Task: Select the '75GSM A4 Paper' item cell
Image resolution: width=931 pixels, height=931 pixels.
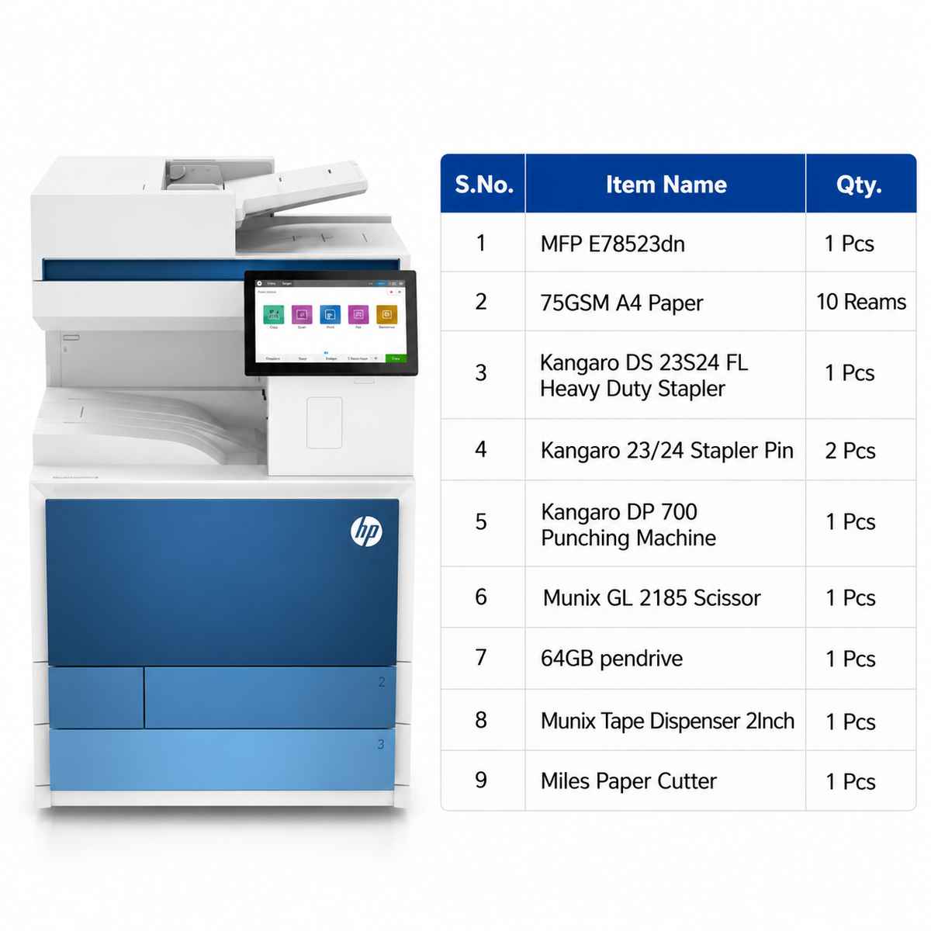Action: click(x=666, y=302)
